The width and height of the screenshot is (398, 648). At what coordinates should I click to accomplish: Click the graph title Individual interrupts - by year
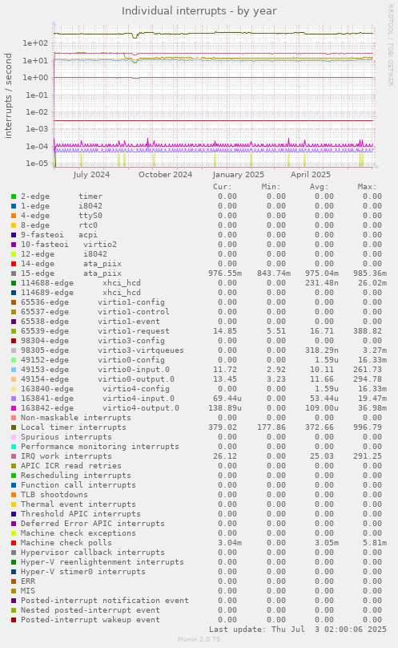pyautogui.click(x=199, y=10)
